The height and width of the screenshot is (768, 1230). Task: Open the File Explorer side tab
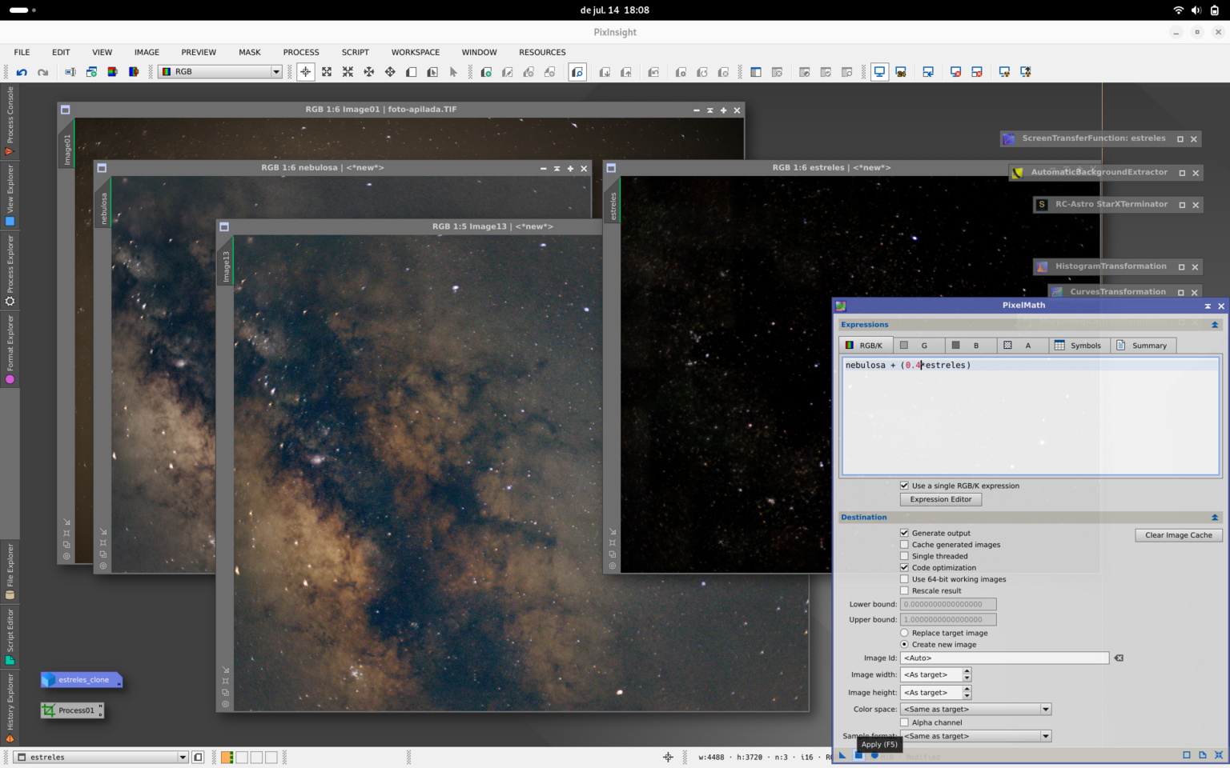tap(10, 571)
